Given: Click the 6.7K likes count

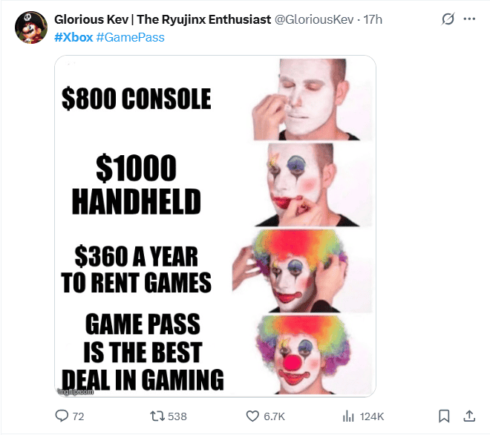Looking at the screenshot, I should pyautogui.click(x=275, y=416).
